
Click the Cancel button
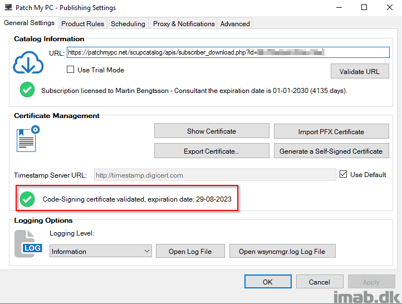point(320,282)
